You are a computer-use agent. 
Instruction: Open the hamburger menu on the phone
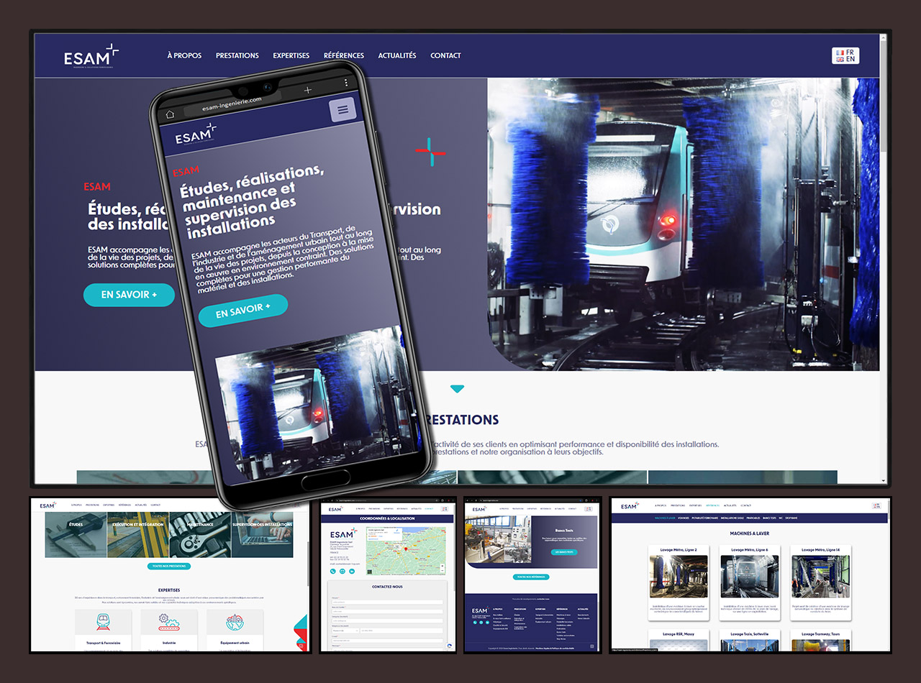[342, 110]
